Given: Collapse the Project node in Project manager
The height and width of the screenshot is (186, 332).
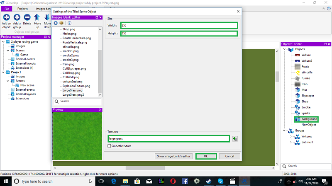Looking at the screenshot, I should click(x=3, y=72).
